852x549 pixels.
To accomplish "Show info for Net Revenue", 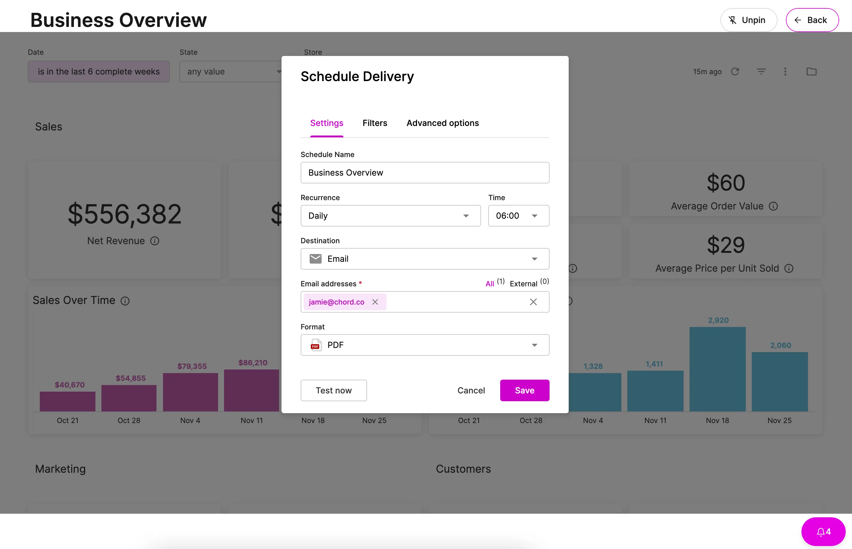I will coord(154,241).
